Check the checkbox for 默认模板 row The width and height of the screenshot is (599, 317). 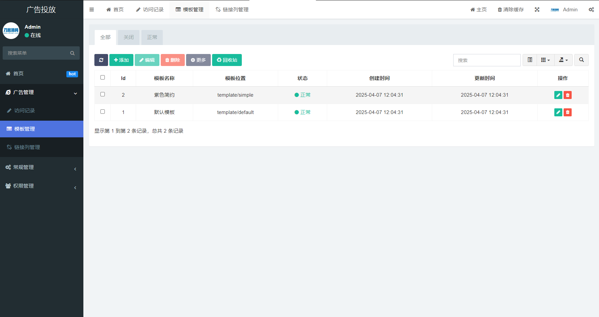click(x=102, y=112)
